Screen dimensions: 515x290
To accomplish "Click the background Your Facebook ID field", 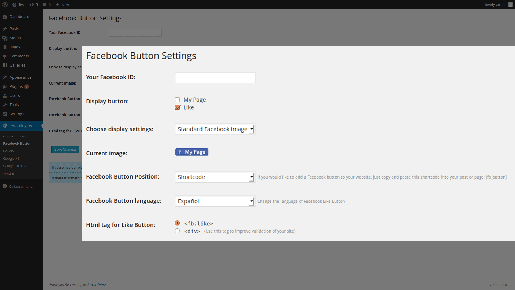I will 135,33.
